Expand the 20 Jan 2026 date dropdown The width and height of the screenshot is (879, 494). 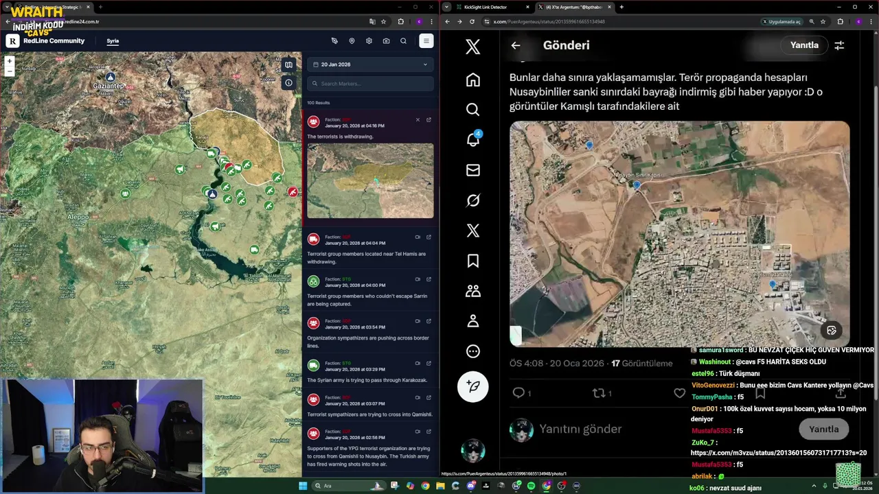(370, 64)
